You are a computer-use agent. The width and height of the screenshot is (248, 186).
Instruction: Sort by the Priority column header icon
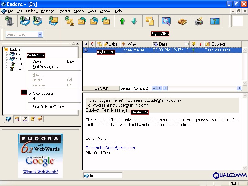pos(92,44)
